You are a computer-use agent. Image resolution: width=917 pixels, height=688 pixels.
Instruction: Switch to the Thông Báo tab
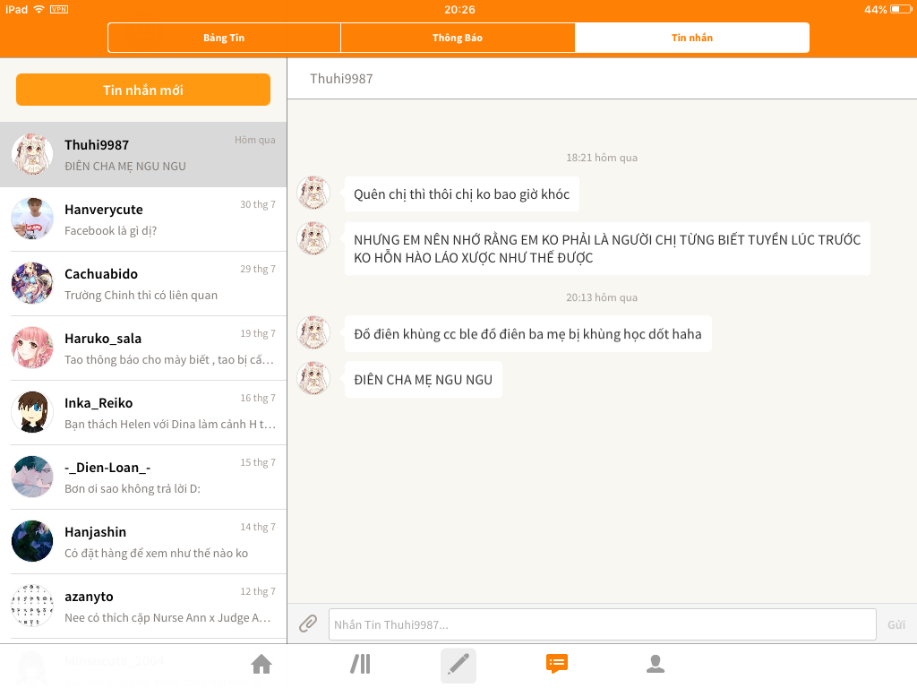coord(458,38)
